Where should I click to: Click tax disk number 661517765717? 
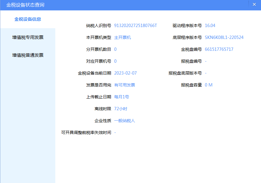[x=219, y=49]
